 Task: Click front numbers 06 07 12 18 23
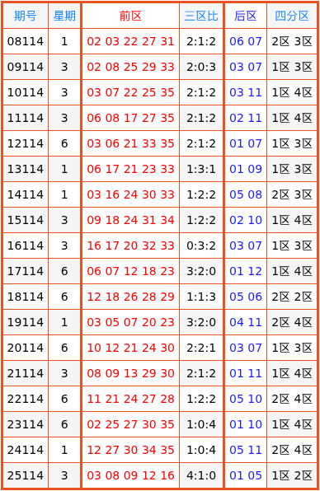[x=130, y=271]
